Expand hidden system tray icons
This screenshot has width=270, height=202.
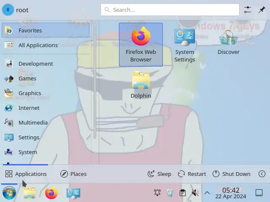point(207,193)
